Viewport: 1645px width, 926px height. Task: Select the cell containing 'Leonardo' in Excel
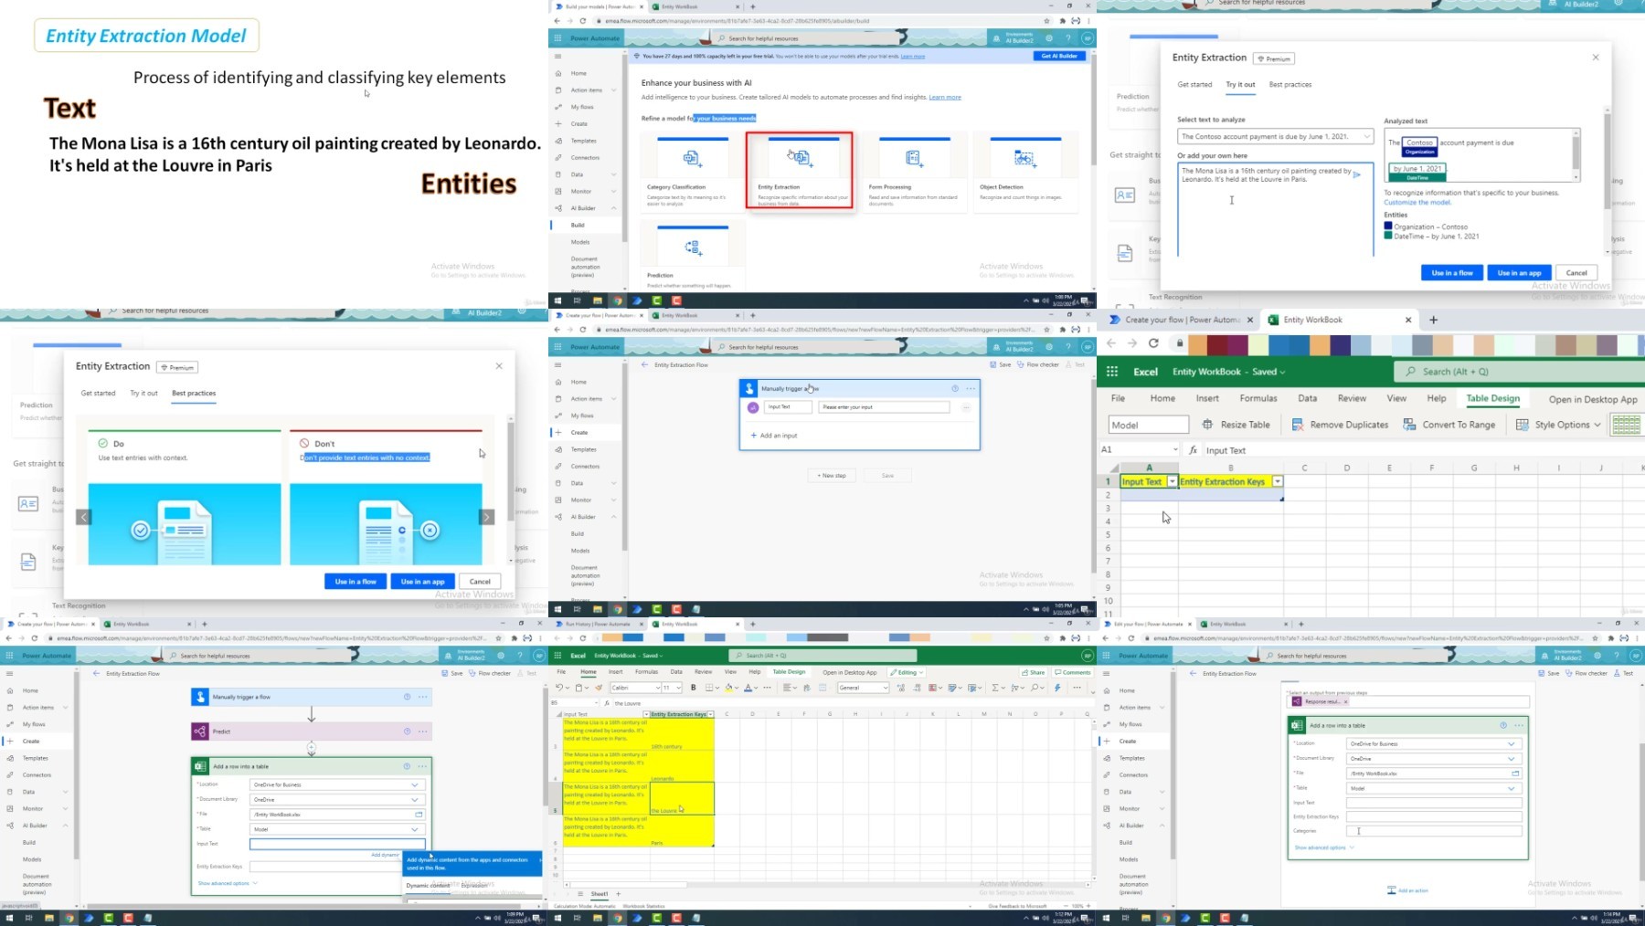coord(682,767)
